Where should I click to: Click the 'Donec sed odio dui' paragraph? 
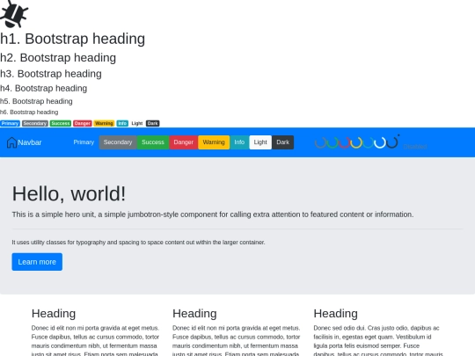click(x=378, y=340)
